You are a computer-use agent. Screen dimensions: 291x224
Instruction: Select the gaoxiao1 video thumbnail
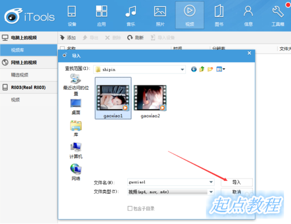pos(113,98)
